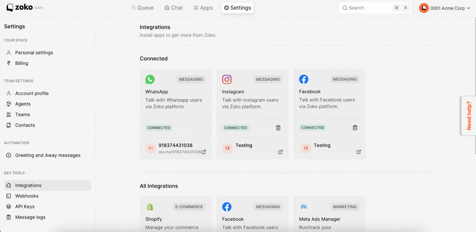
Task: Click WhatsApp CONNECTED status badge
Action: pos(159,128)
